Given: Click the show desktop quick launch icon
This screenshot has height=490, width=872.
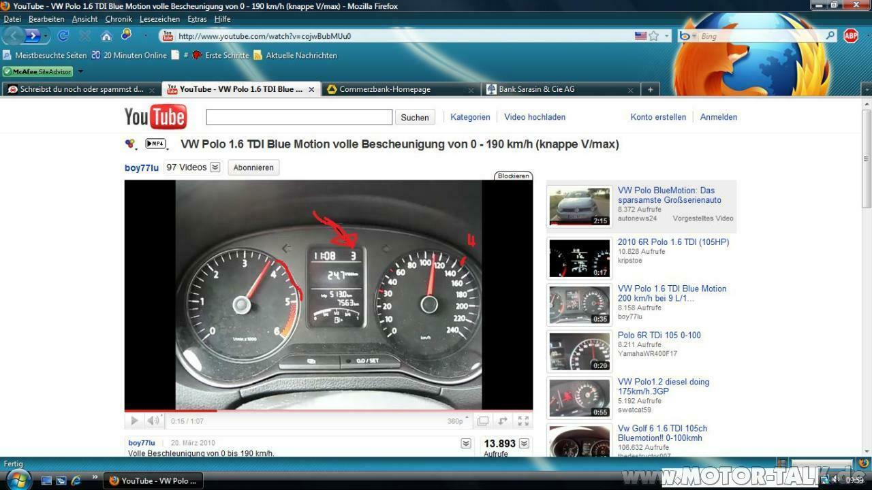Looking at the screenshot, I should pyautogui.click(x=46, y=480).
